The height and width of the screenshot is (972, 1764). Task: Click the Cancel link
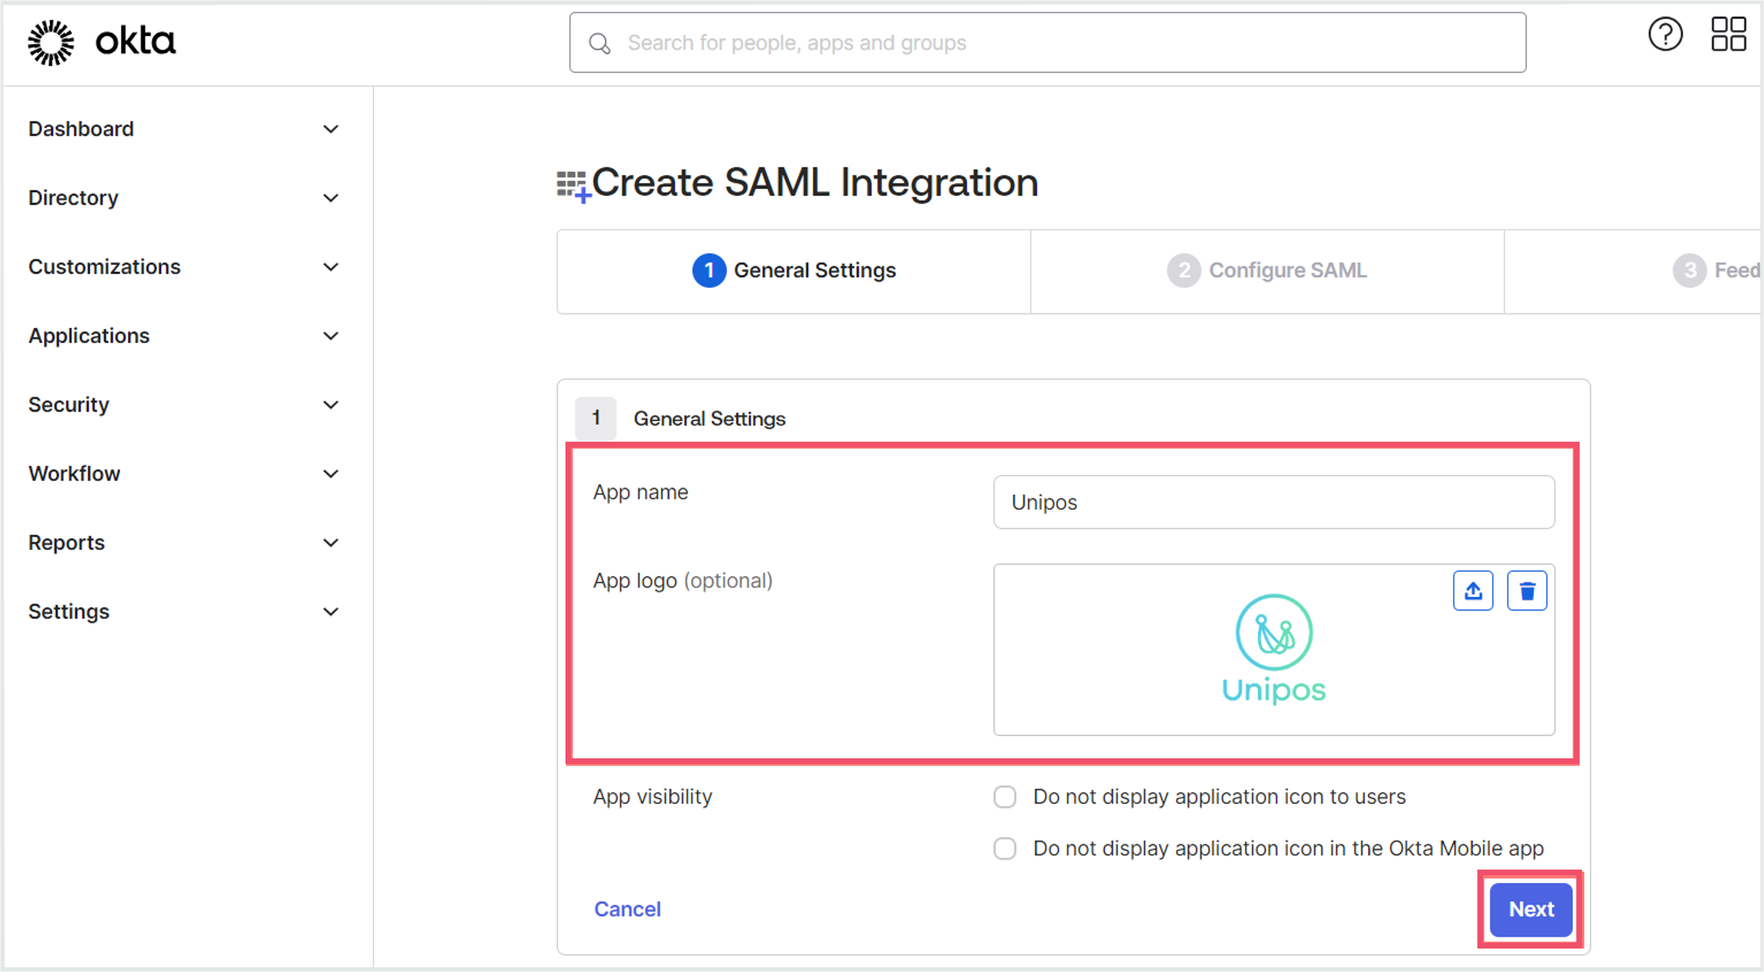click(627, 909)
